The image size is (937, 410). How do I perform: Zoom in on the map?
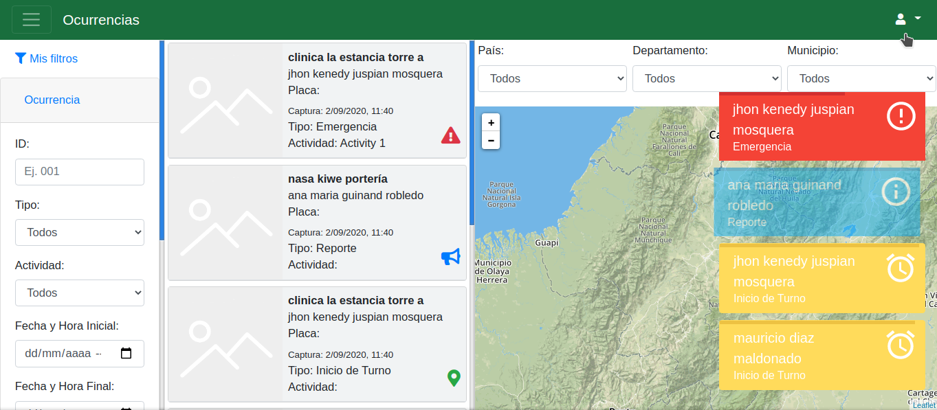(491, 123)
